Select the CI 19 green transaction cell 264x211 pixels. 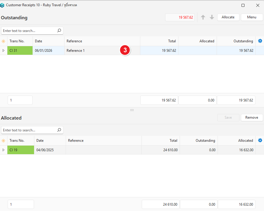[x=20, y=150]
